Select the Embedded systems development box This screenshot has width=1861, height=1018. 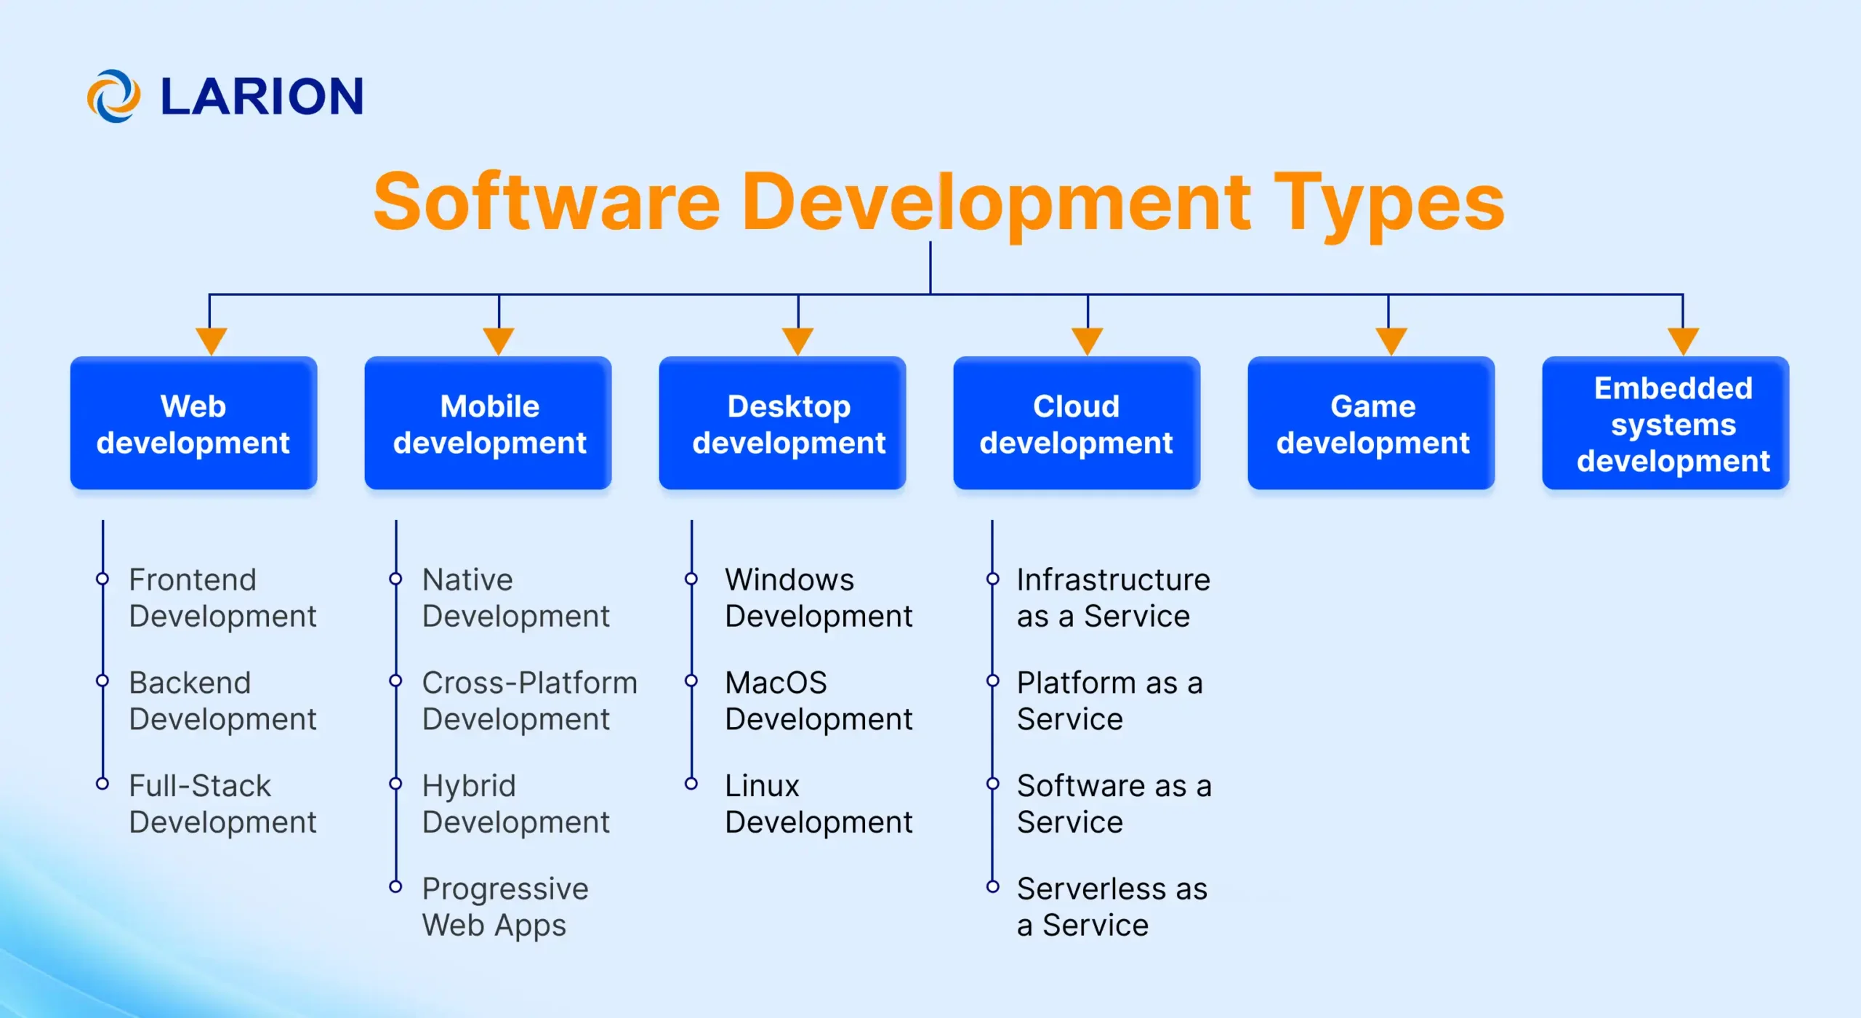coord(1665,423)
